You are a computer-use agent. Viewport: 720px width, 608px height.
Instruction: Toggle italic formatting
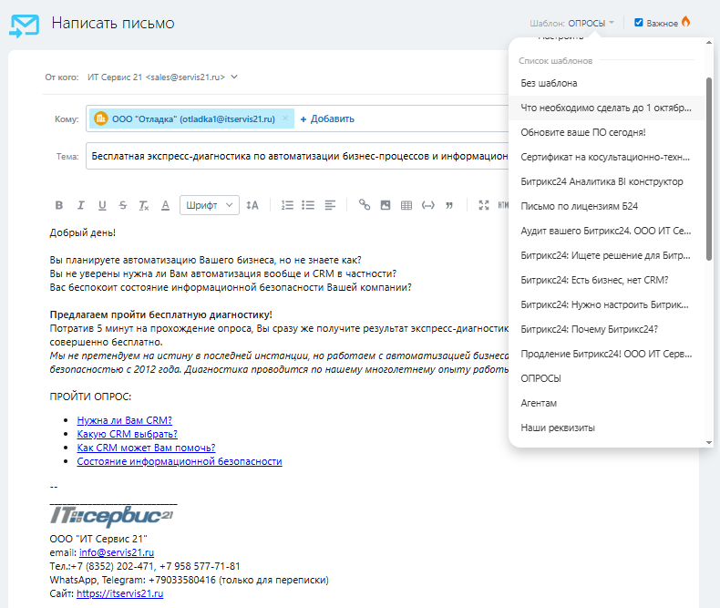pyautogui.click(x=80, y=205)
